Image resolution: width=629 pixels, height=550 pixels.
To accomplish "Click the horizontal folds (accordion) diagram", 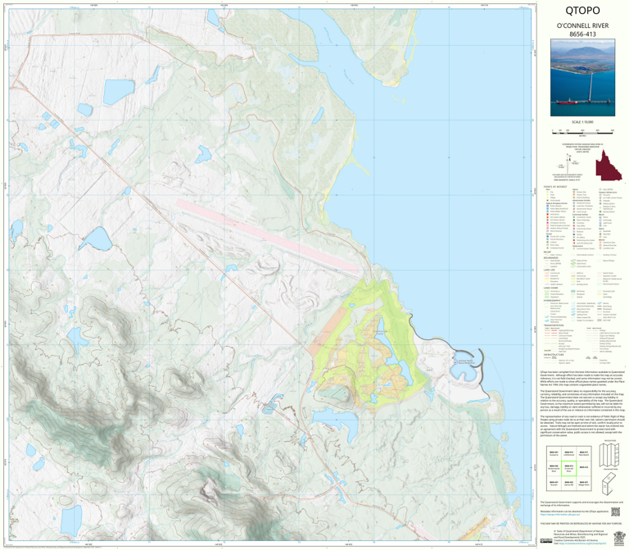I will [x=610, y=455].
